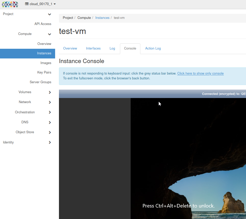Open API Access in the sidebar

43,24
